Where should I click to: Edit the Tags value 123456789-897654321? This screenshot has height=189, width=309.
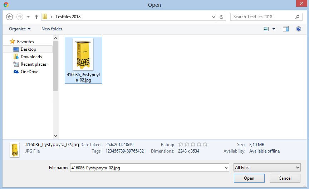tap(126, 151)
